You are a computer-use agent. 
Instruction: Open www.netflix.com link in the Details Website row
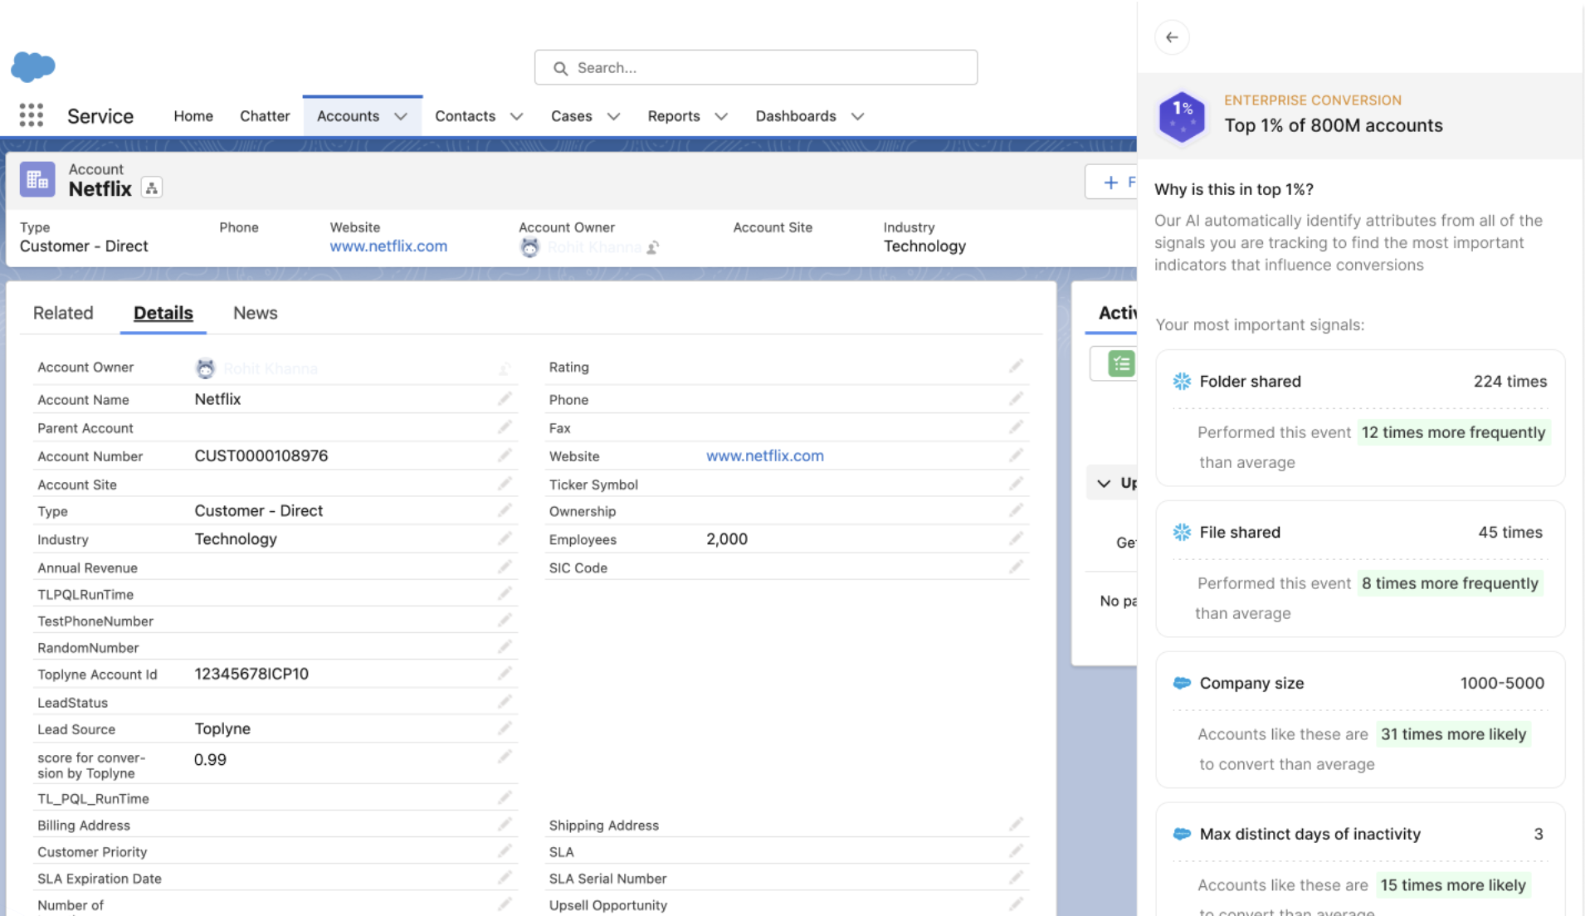point(765,456)
